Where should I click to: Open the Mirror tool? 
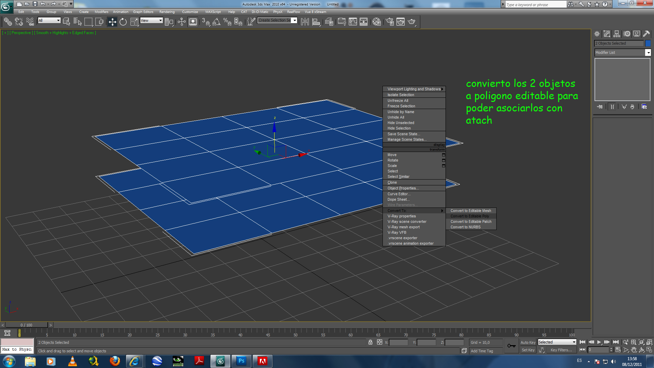305,22
